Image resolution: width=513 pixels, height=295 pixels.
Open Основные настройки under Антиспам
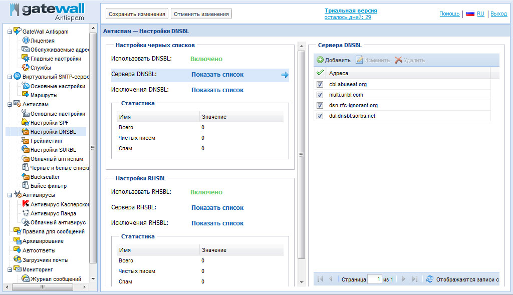click(x=58, y=114)
